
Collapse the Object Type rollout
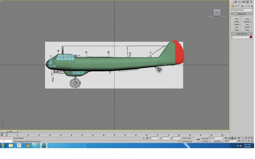click(242, 14)
